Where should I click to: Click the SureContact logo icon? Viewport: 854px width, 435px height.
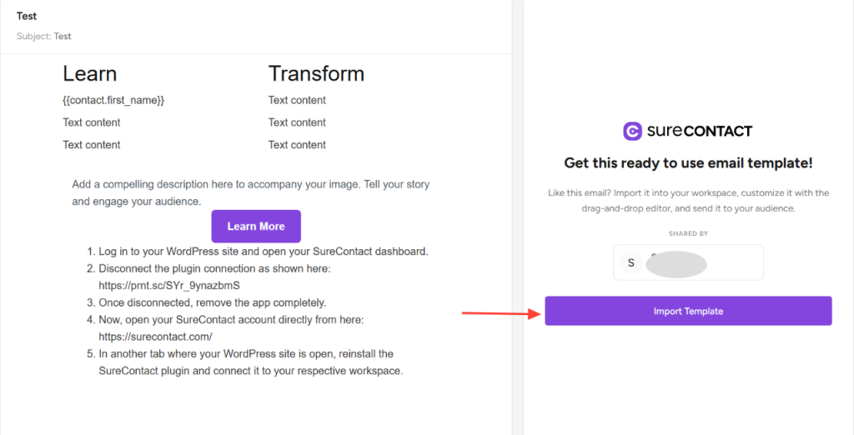point(632,131)
